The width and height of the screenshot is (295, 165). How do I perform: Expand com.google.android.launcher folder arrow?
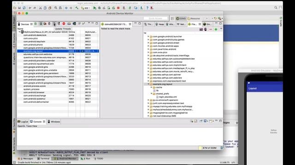point(148,37)
